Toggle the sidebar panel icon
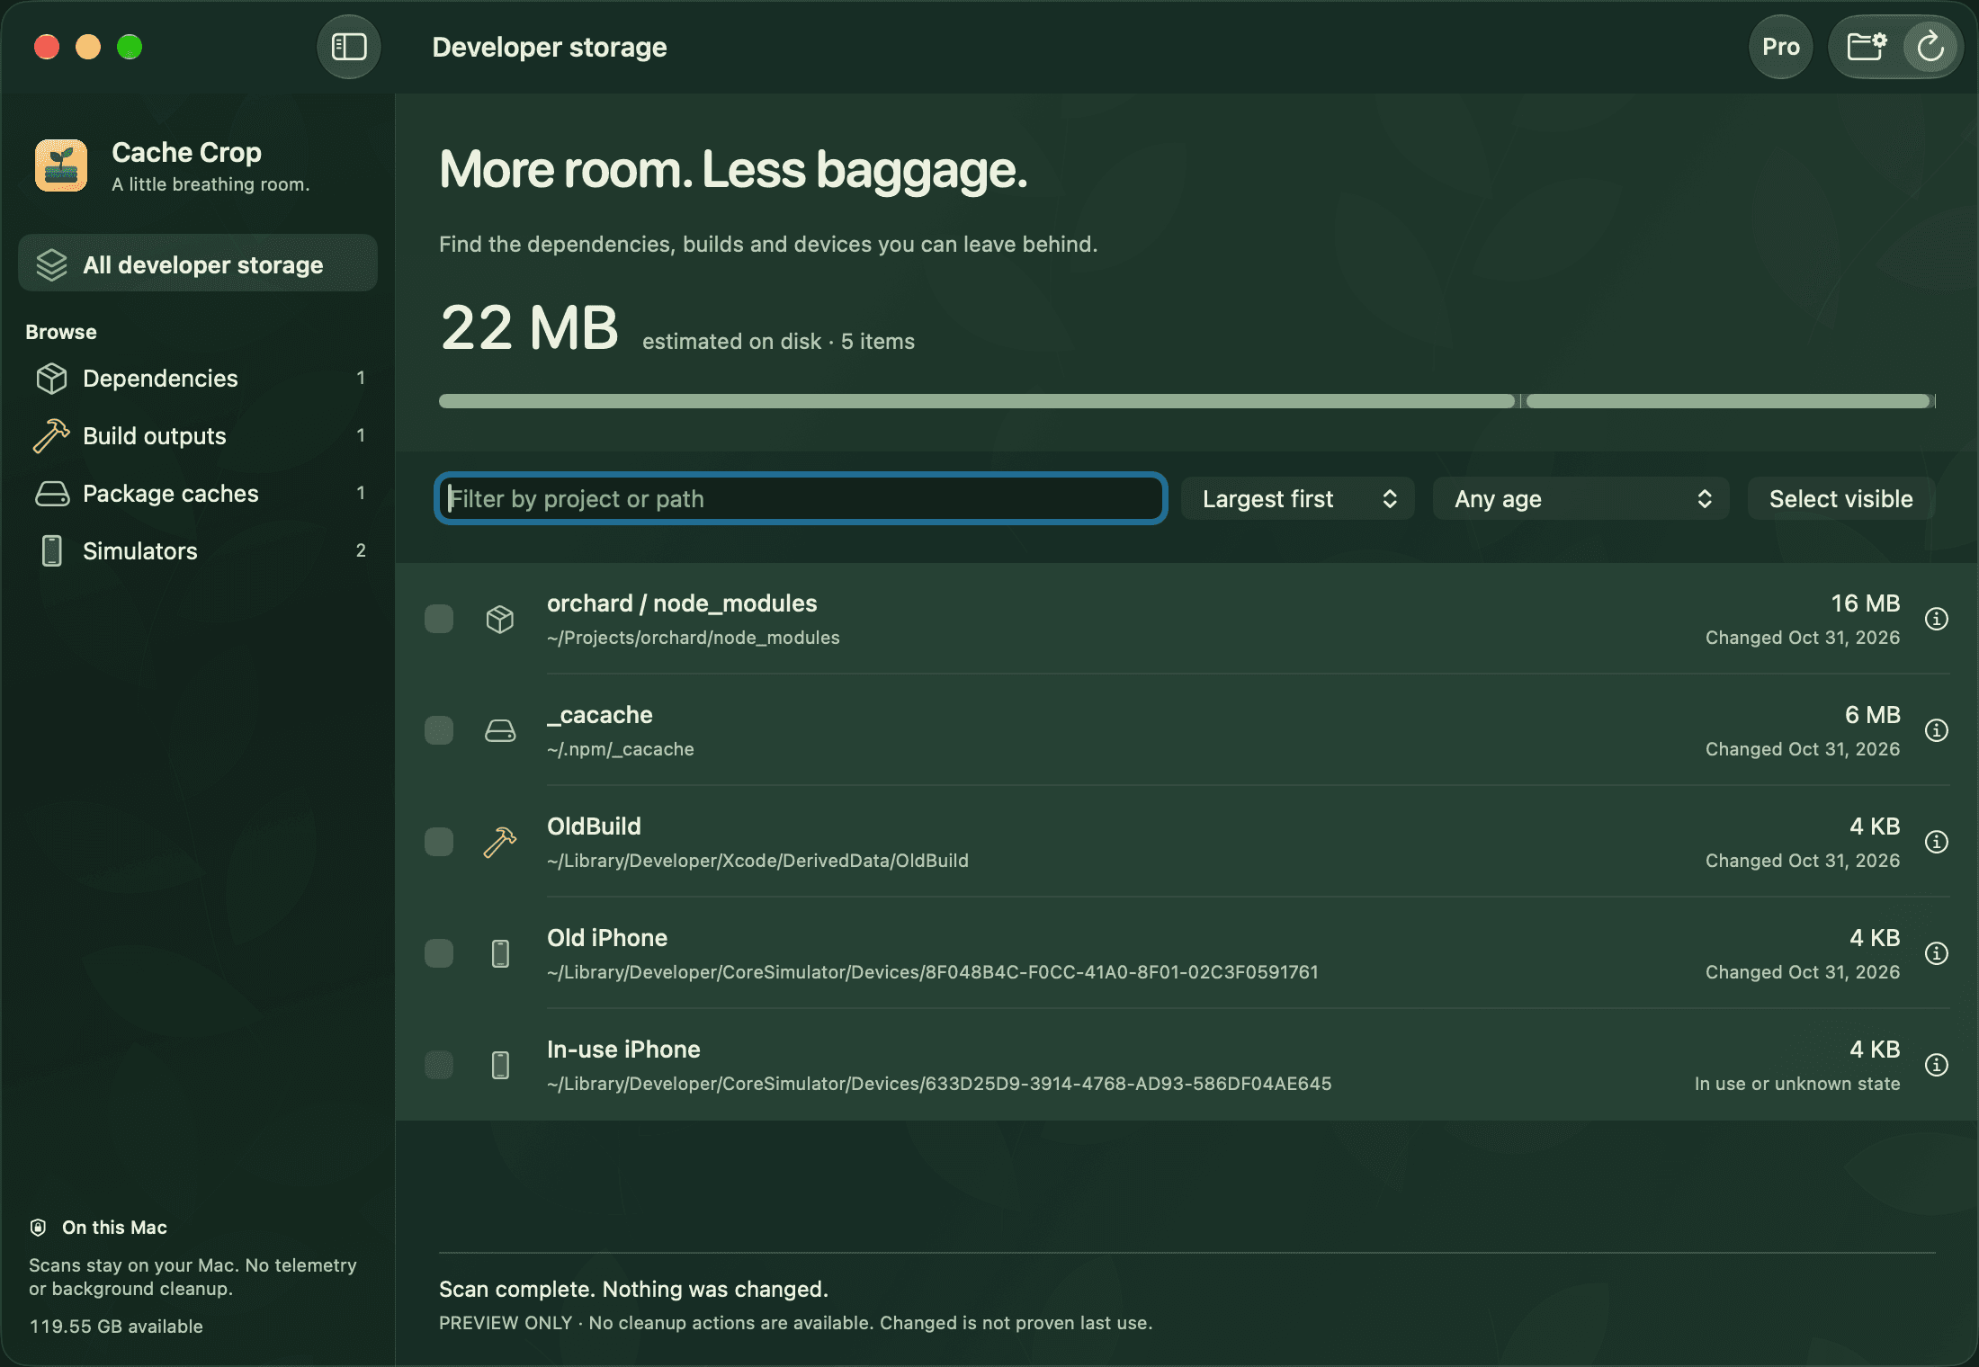 point(349,47)
